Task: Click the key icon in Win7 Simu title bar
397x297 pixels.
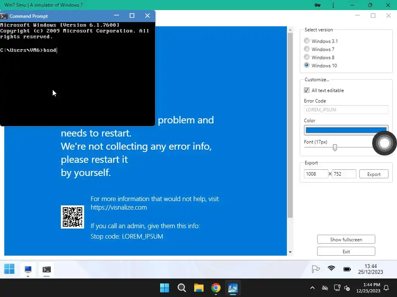Action: click(x=318, y=5)
